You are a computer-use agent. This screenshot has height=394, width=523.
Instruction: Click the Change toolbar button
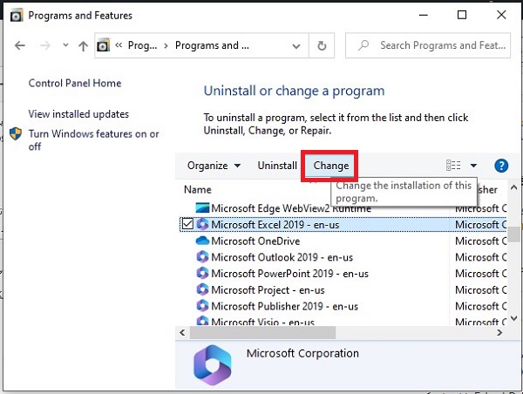331,166
